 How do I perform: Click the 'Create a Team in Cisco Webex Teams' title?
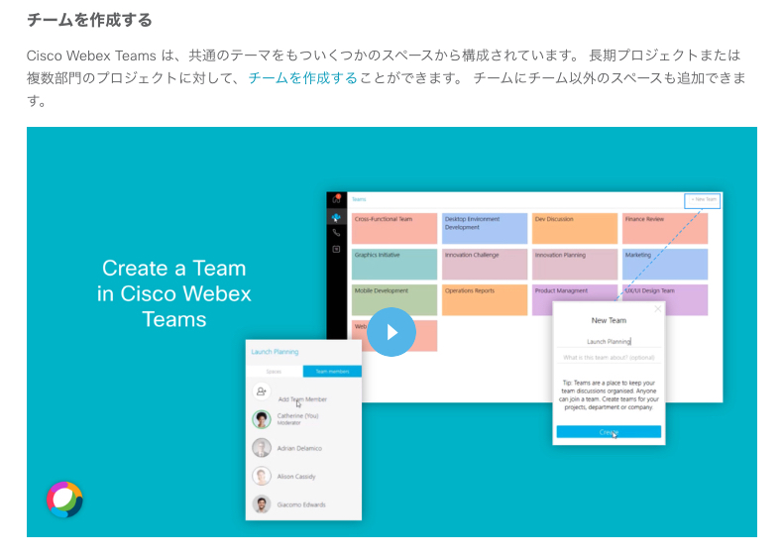[x=174, y=293]
